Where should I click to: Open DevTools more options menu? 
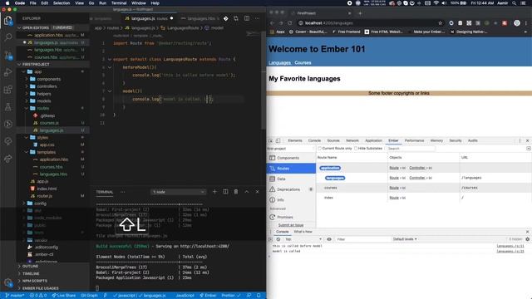coord(520,140)
